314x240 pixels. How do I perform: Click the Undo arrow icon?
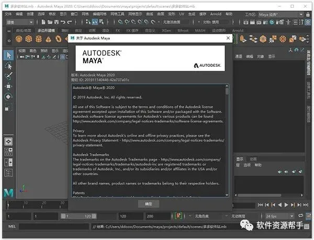pyautogui.click(x=63, y=22)
